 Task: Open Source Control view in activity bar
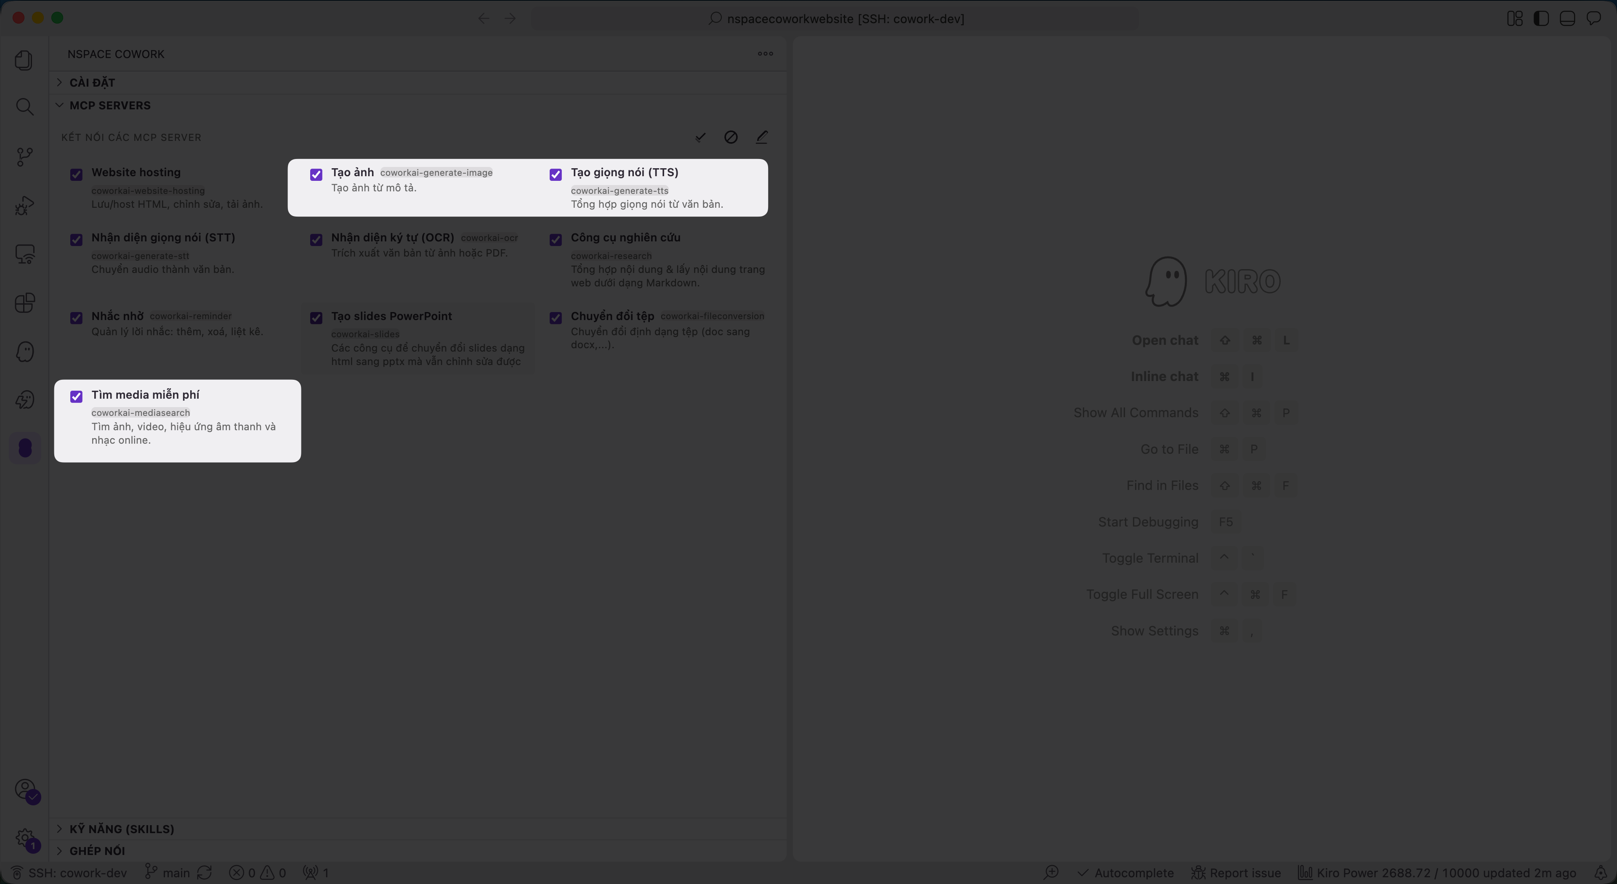(24, 157)
